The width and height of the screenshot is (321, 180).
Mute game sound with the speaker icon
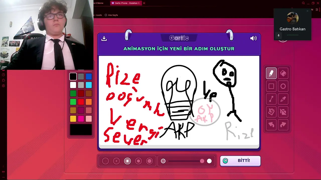[x=253, y=38]
